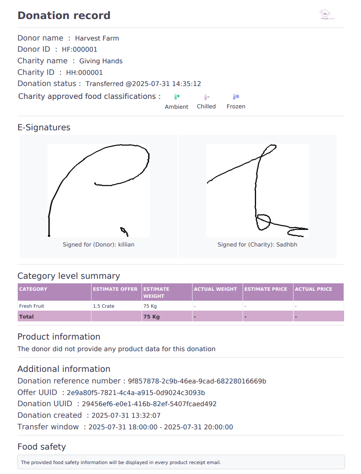Click the Offer UUID value

pos(136,393)
